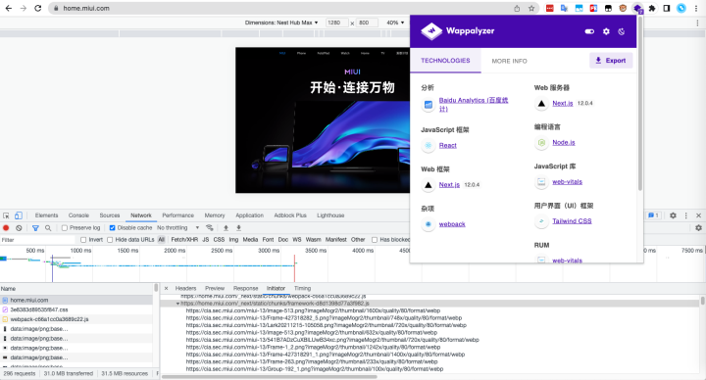Viewport: 706px width, 380px height.
Task: Open the request Timing tab
Action: 303,288
